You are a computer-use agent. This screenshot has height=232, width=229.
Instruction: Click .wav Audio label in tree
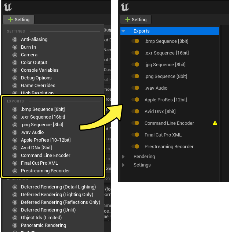[156, 88]
